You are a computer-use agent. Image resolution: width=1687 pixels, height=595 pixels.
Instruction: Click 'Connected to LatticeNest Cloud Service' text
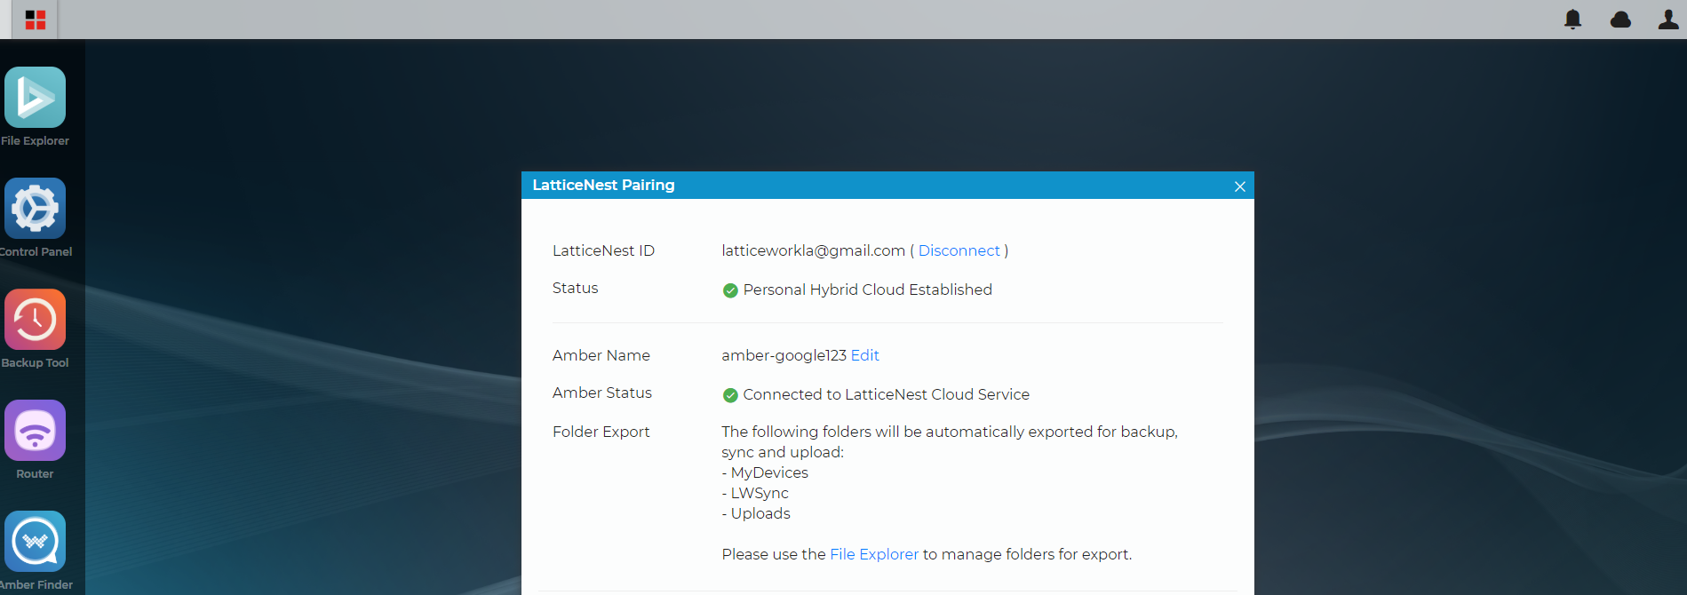(x=886, y=394)
